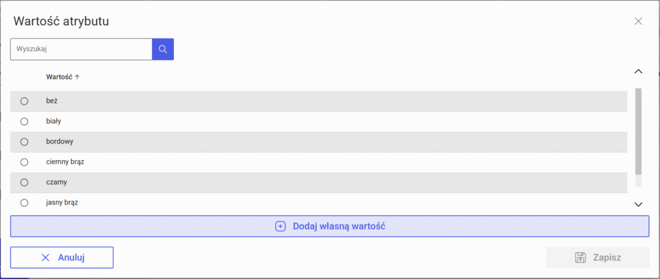The image size is (660, 279).
Task: Select the beż radio button
Action: tap(24, 101)
